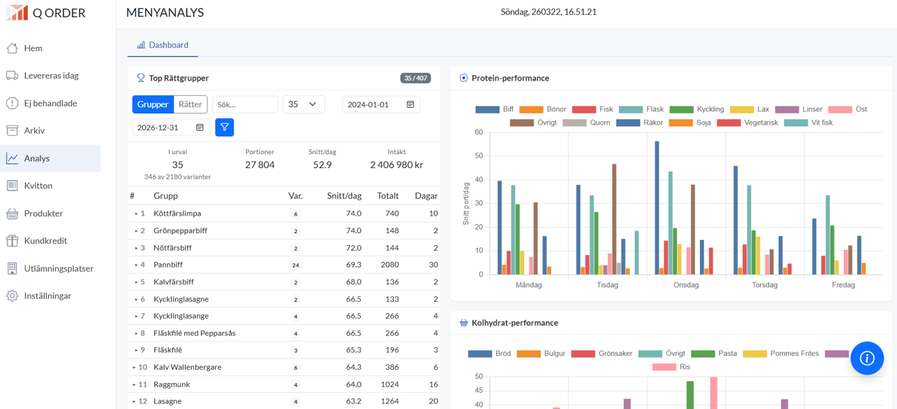Click the Levereras idag truck icon
The width and height of the screenshot is (897, 409).
12,76
